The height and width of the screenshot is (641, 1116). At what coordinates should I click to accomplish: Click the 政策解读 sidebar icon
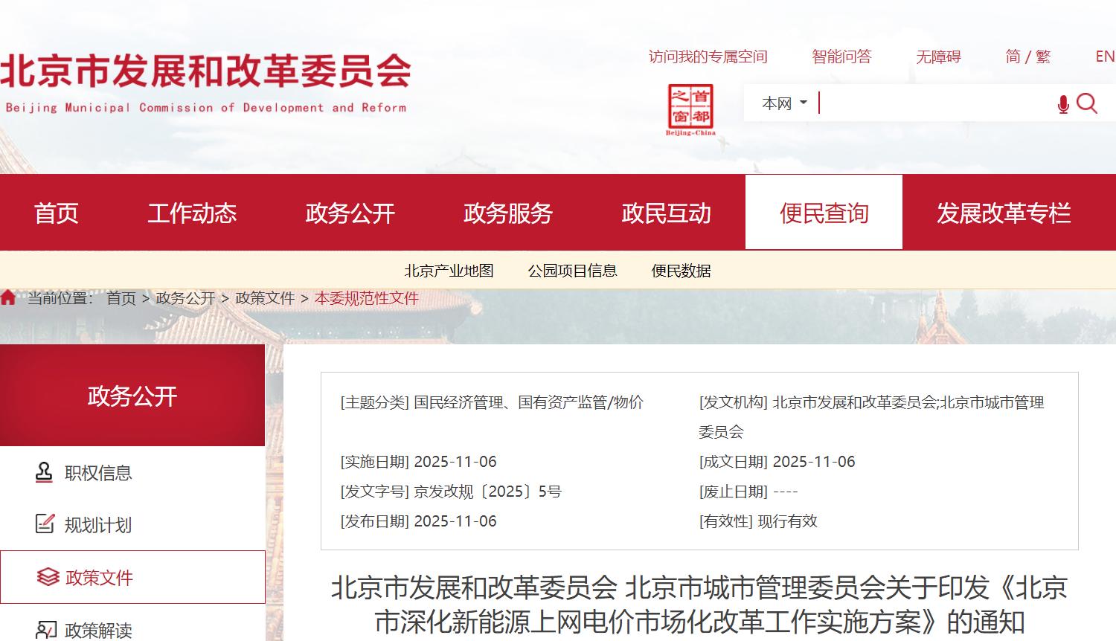point(46,631)
